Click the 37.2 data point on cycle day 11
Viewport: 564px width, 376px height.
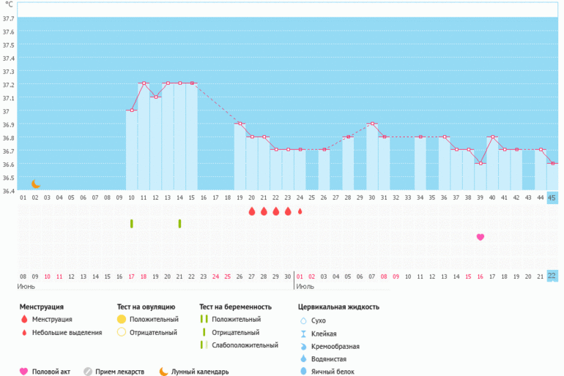click(x=144, y=83)
